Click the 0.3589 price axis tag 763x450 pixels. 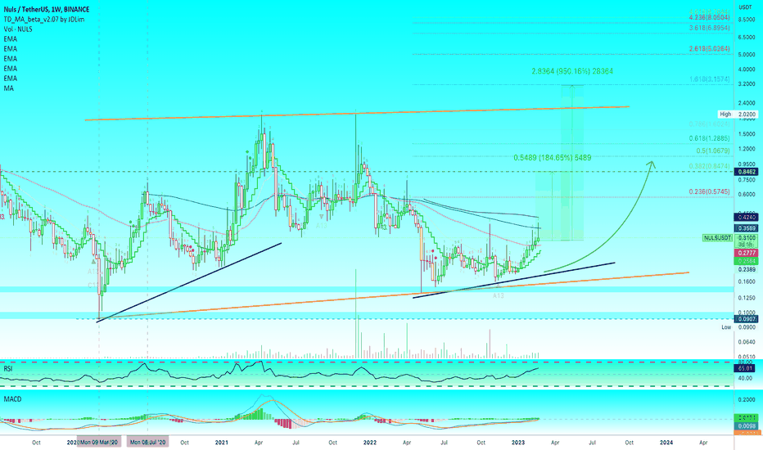pos(747,228)
